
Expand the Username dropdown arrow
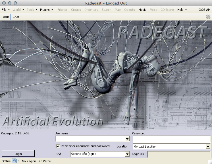point(127,139)
